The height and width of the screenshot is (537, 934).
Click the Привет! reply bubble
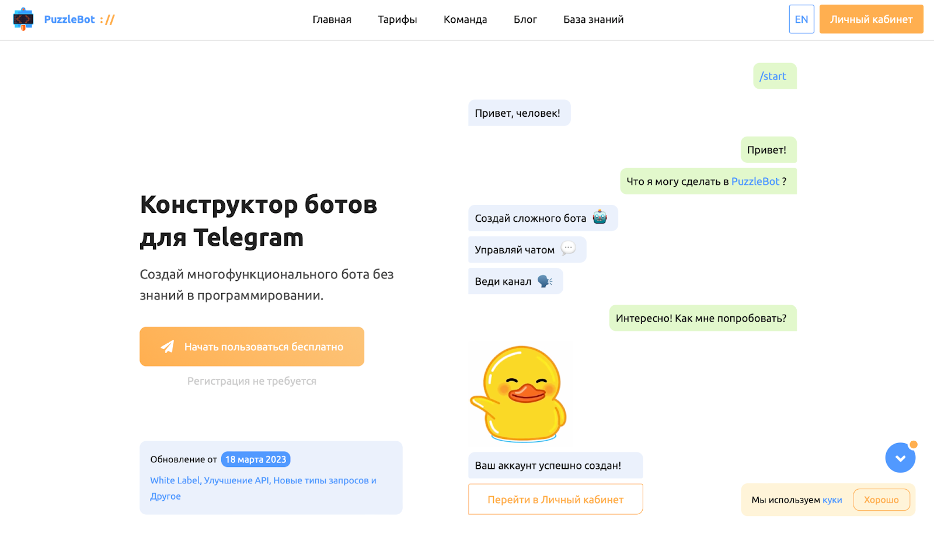pyautogui.click(x=768, y=149)
